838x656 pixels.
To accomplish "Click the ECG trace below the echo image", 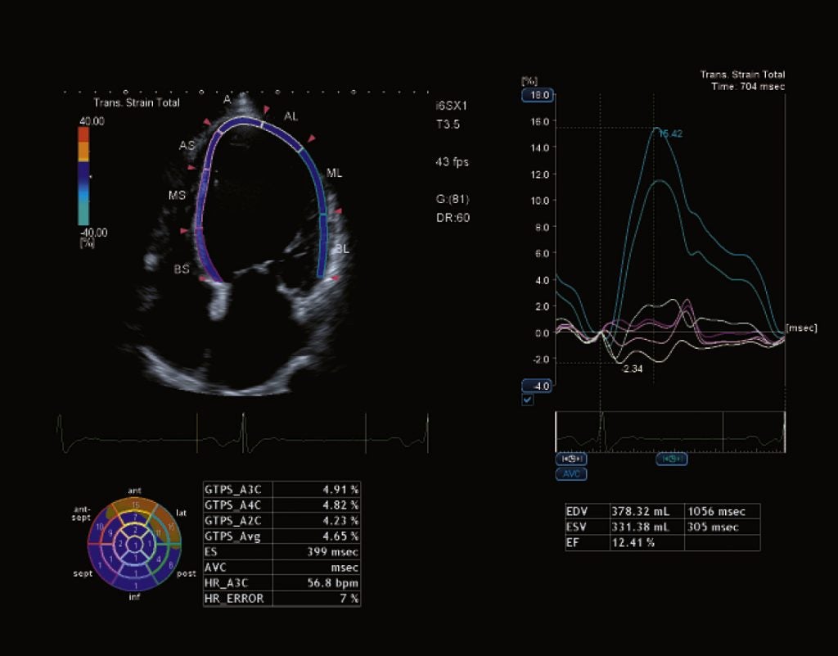I will pyautogui.click(x=242, y=433).
